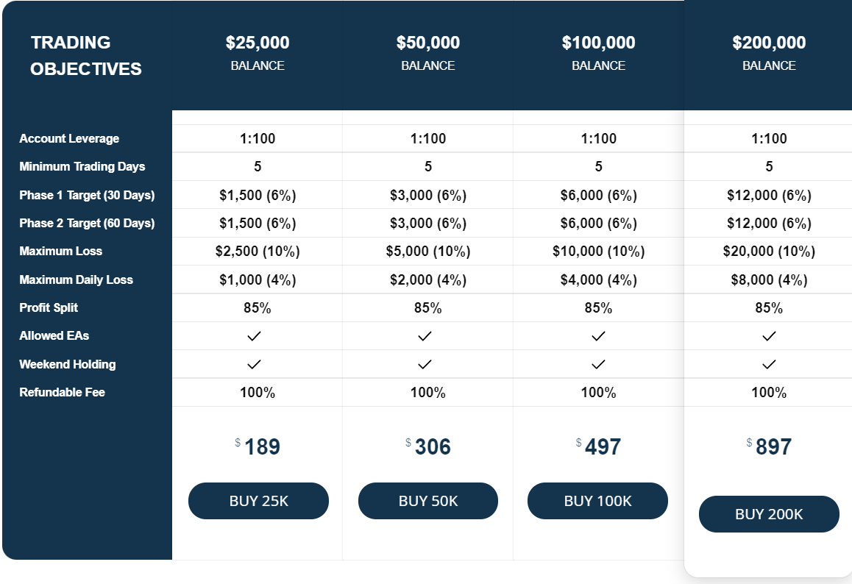Select the $200,000 Balance column header

coord(769,51)
